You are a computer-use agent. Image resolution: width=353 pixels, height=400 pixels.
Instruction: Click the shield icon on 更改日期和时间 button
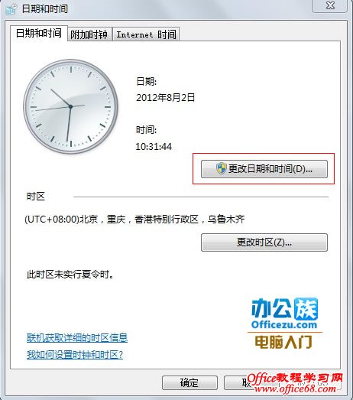221,168
